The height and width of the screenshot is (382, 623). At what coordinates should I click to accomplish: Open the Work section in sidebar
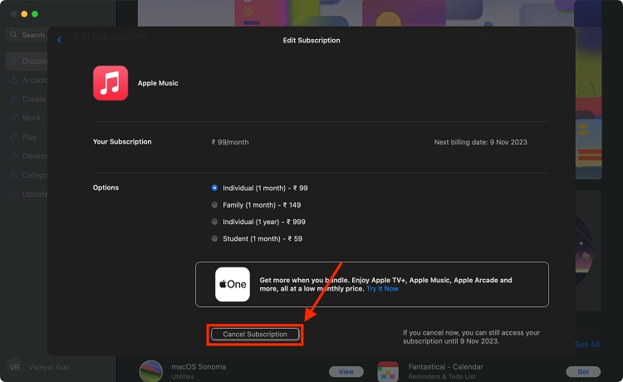tap(27, 118)
